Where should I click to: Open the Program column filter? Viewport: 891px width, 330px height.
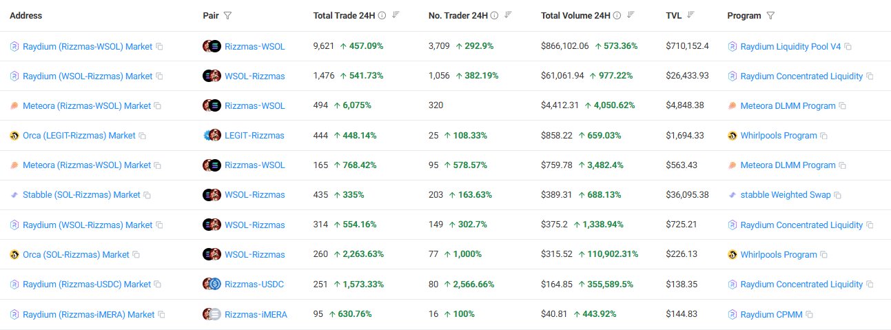click(x=771, y=16)
